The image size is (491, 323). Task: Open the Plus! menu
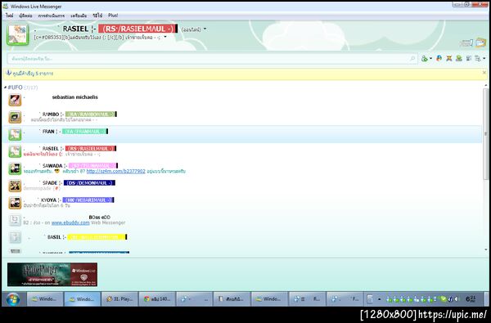click(x=113, y=16)
